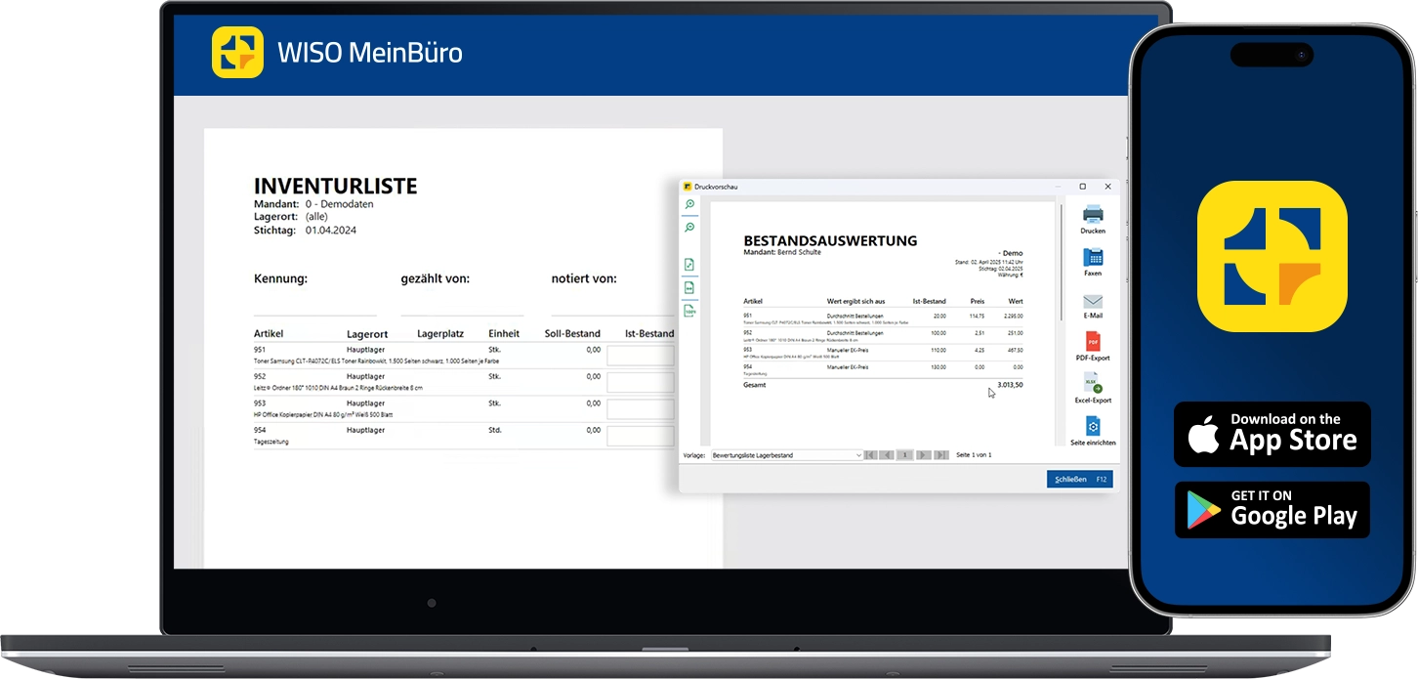Click the 'Lagerplatz' column header

coord(439,334)
